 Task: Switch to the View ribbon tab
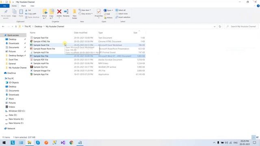click(x=32, y=6)
